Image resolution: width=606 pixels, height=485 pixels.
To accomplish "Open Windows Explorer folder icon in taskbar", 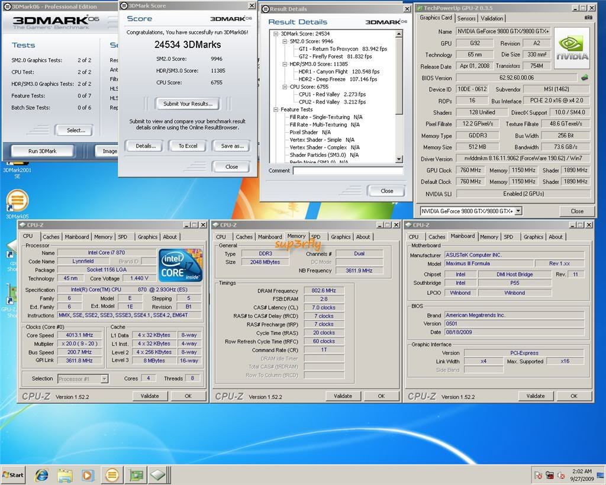I will coord(65,474).
